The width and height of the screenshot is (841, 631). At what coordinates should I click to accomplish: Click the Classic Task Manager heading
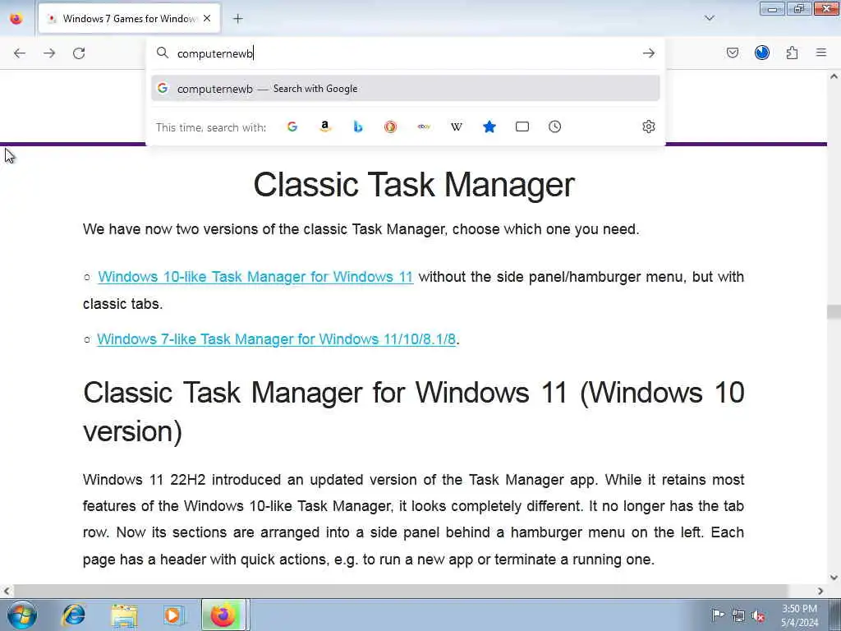[414, 185]
